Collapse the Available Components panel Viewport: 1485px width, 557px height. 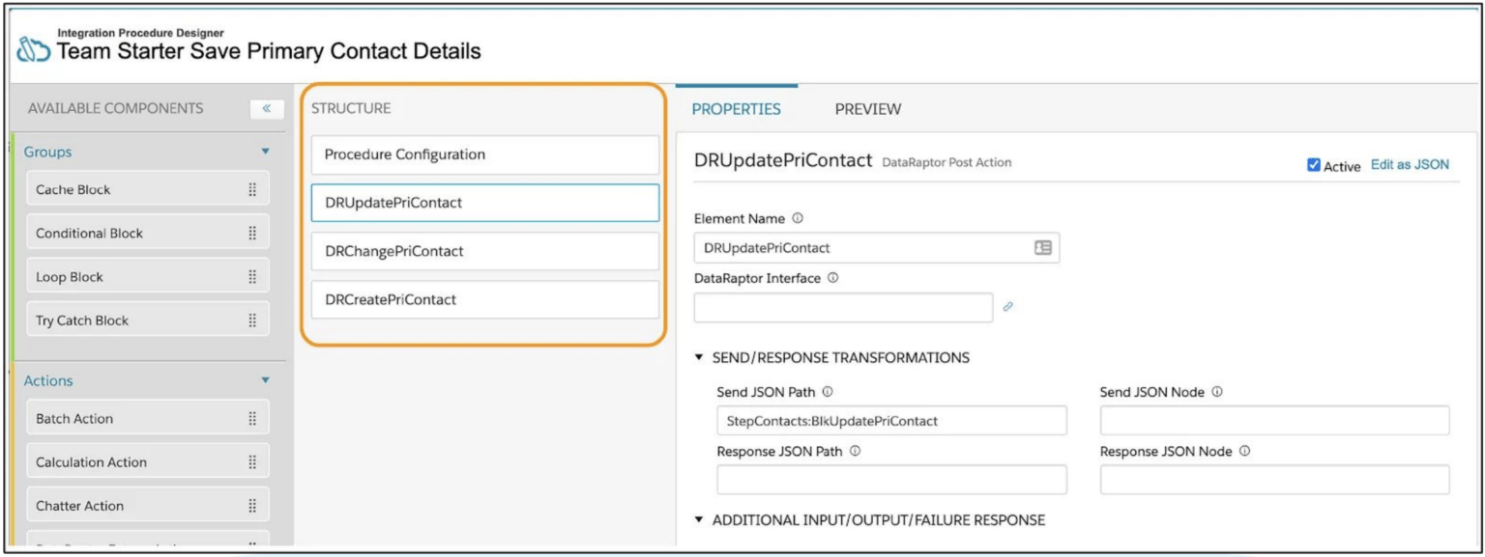tap(266, 109)
